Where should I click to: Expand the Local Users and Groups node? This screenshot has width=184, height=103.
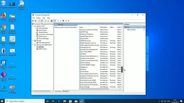(x=35, y=35)
